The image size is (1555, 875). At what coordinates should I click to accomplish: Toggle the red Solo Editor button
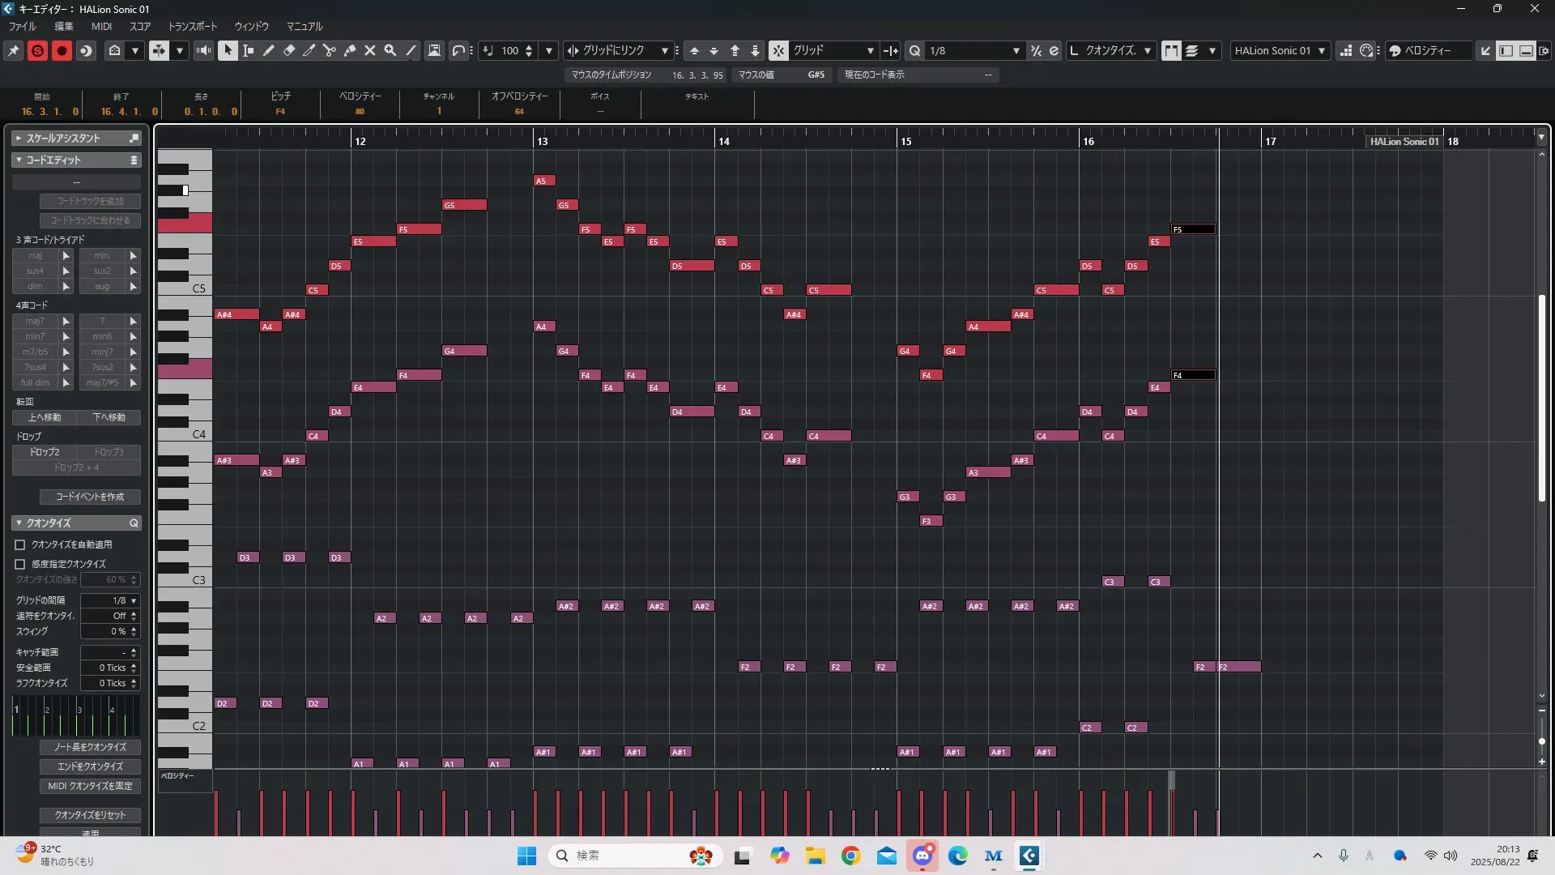click(37, 50)
